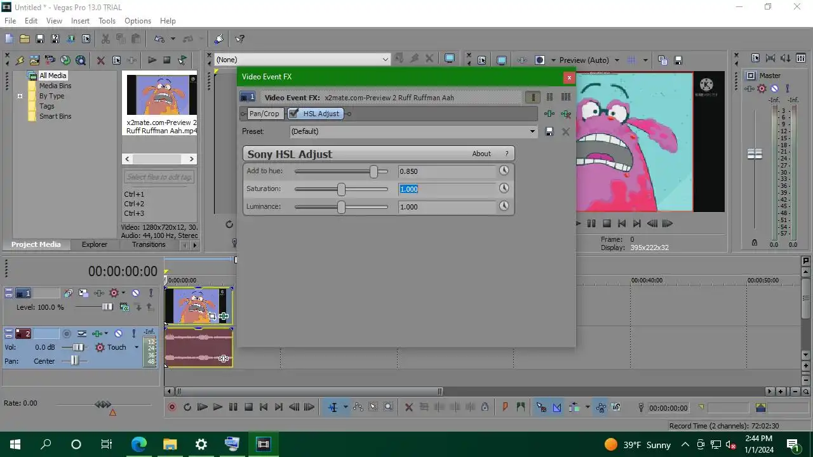The height and width of the screenshot is (457, 813).
Task: Open the Overlays grid dropdown arrow in preview
Action: point(645,60)
